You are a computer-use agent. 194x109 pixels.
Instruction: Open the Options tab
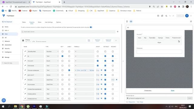point(59,22)
